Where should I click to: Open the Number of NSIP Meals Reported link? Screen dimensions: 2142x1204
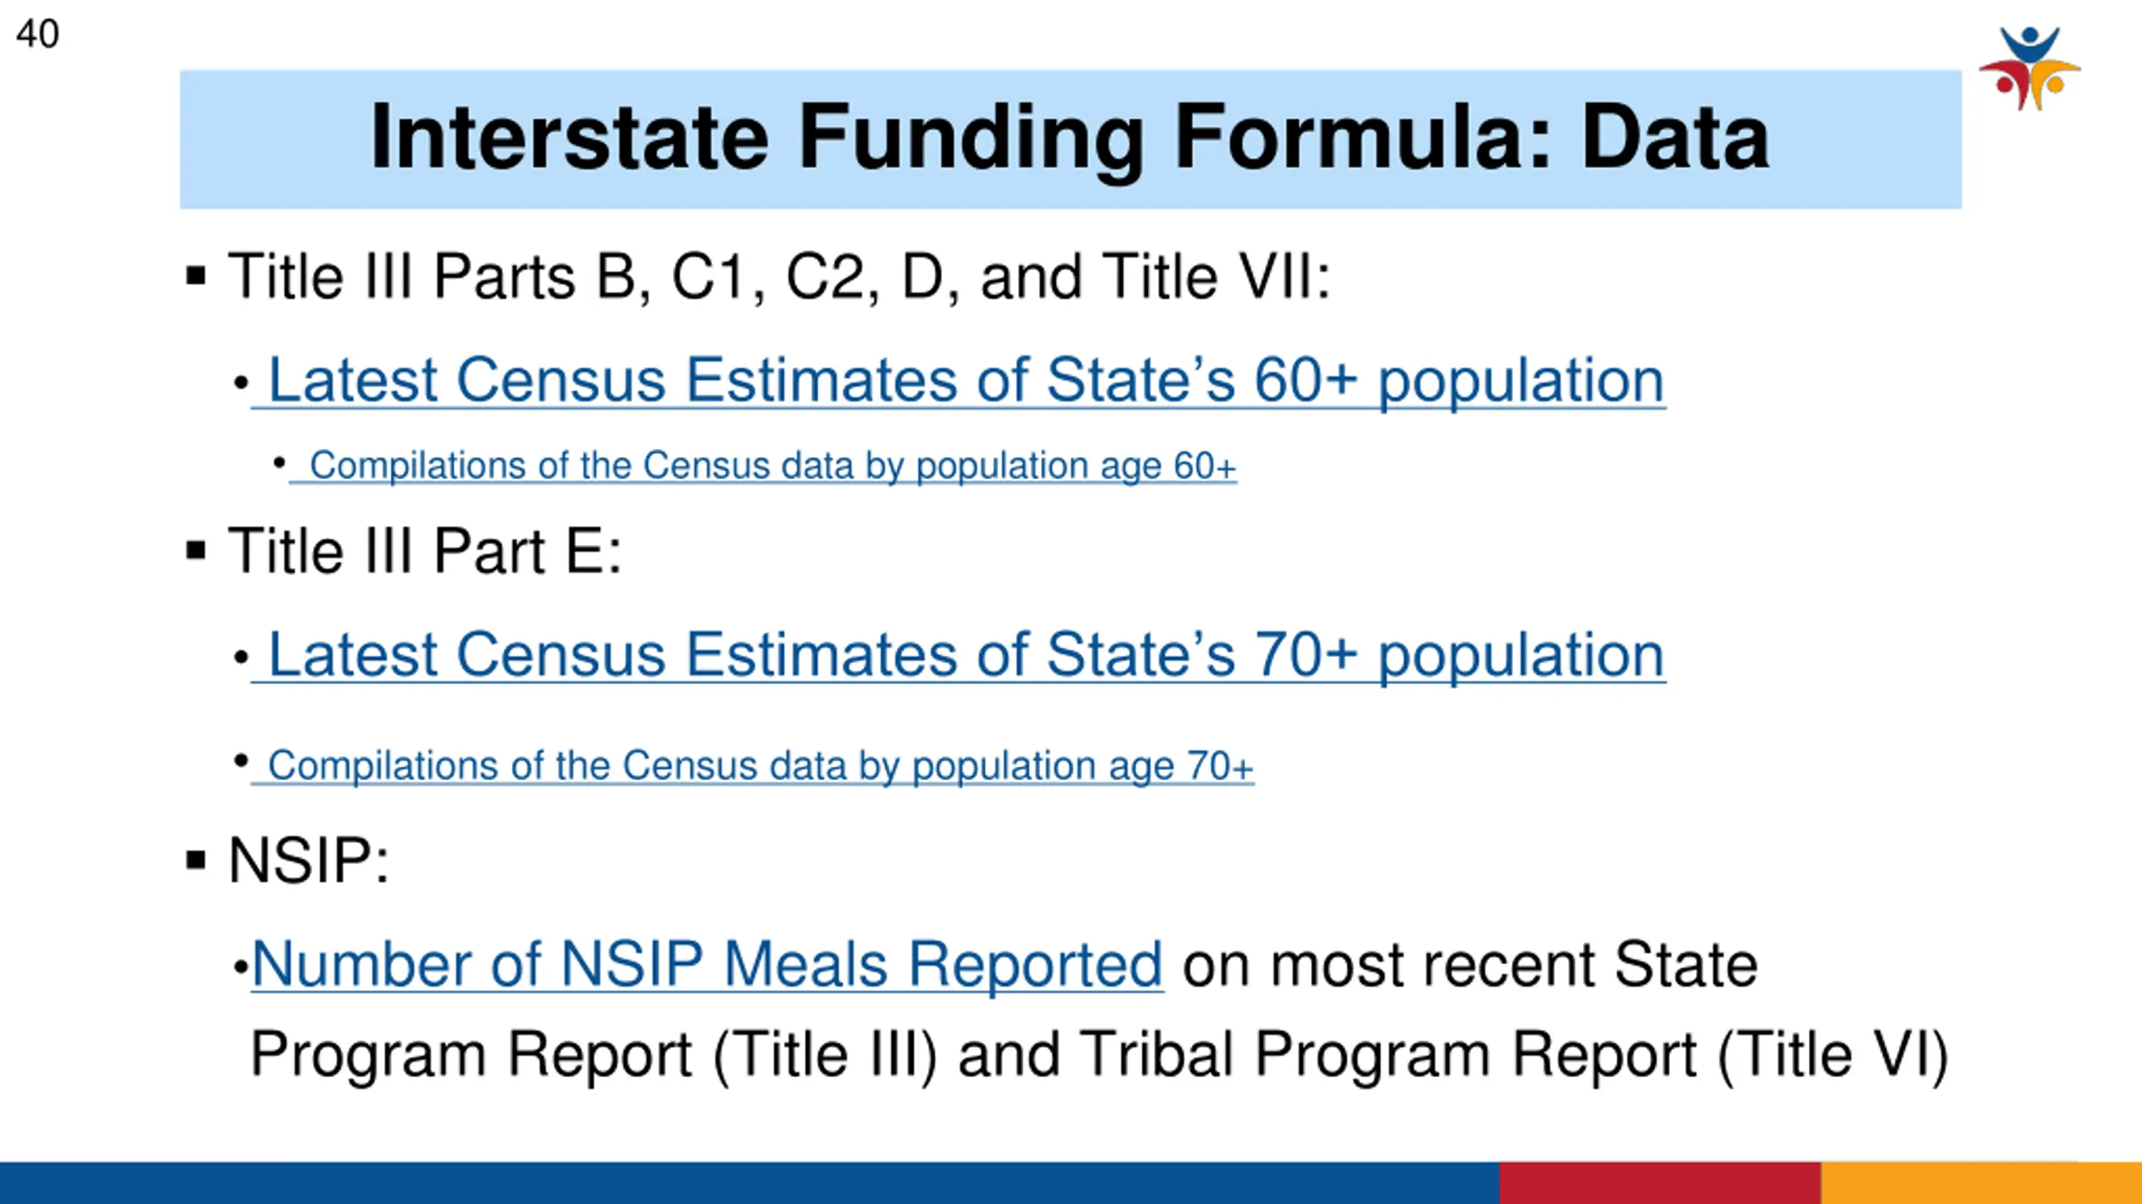click(x=708, y=965)
